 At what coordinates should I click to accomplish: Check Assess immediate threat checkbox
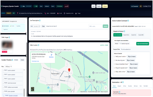[x=114, y=64]
